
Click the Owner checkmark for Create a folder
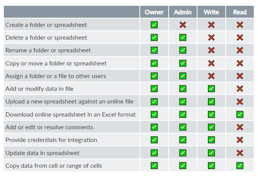[x=154, y=25]
